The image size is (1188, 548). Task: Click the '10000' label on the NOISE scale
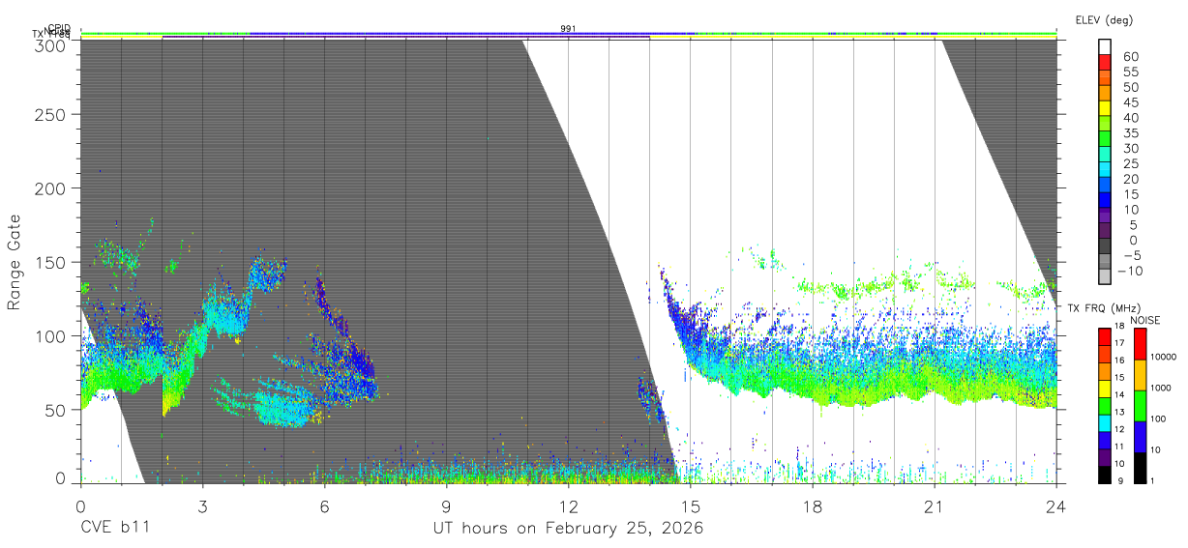1164,358
